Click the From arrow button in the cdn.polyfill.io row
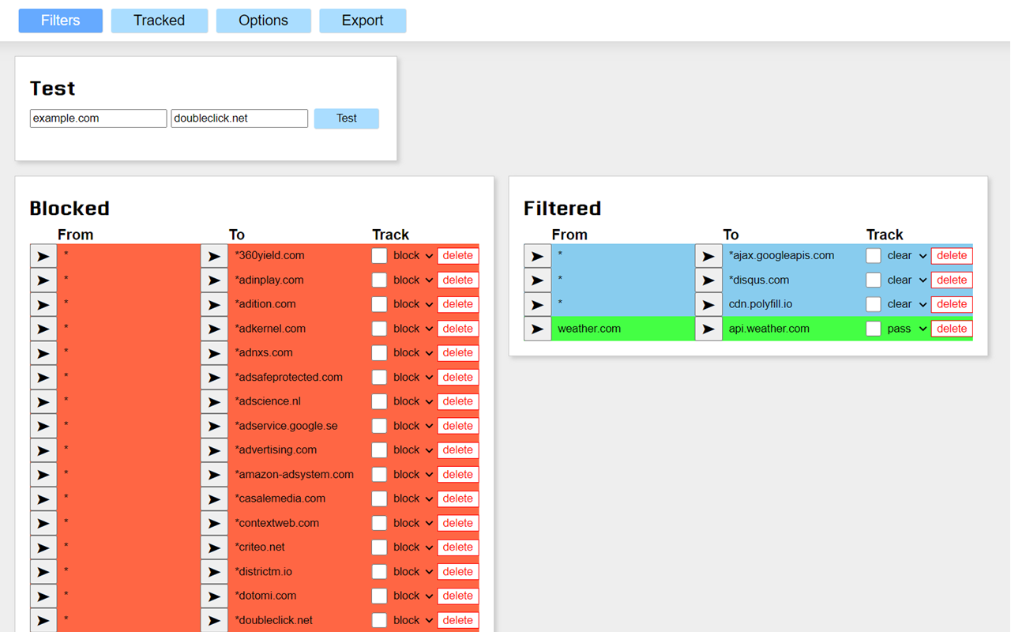 click(538, 304)
